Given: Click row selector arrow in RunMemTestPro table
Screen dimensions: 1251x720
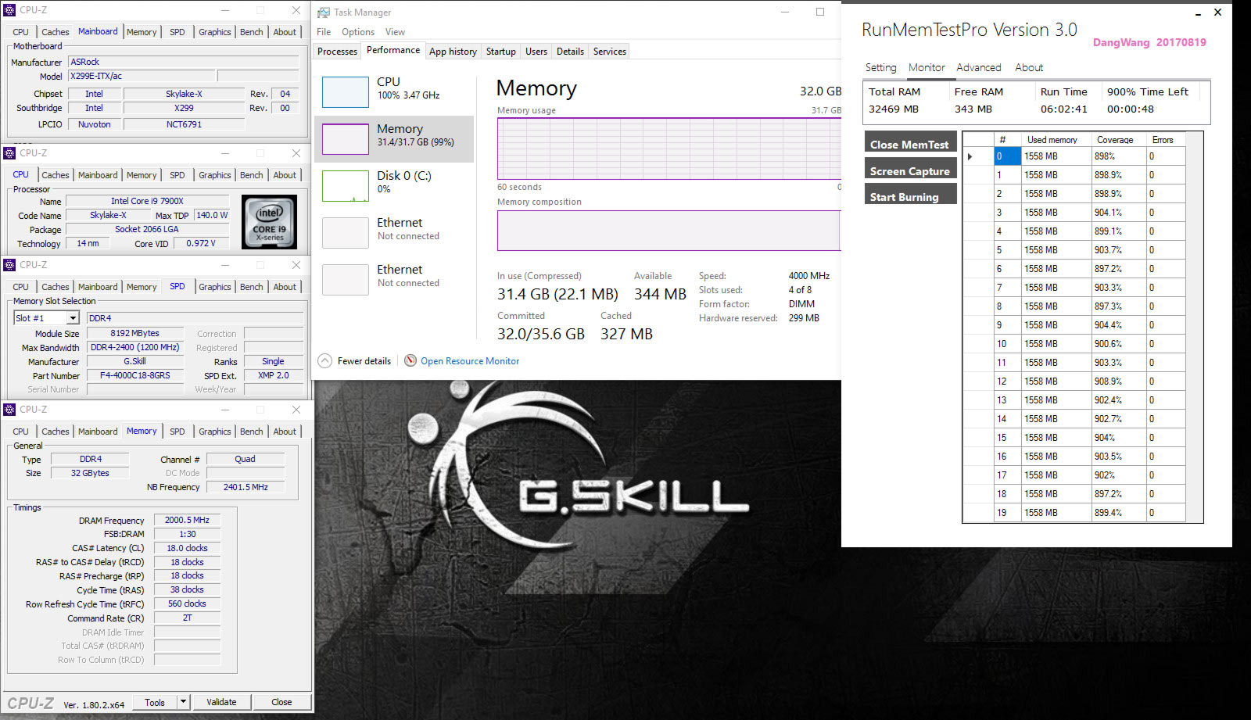Looking at the screenshot, I should click(x=970, y=156).
